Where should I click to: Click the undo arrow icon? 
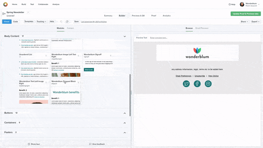61,21
